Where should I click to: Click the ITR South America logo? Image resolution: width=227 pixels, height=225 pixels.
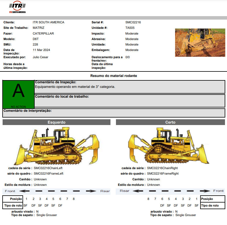click(x=17, y=7)
